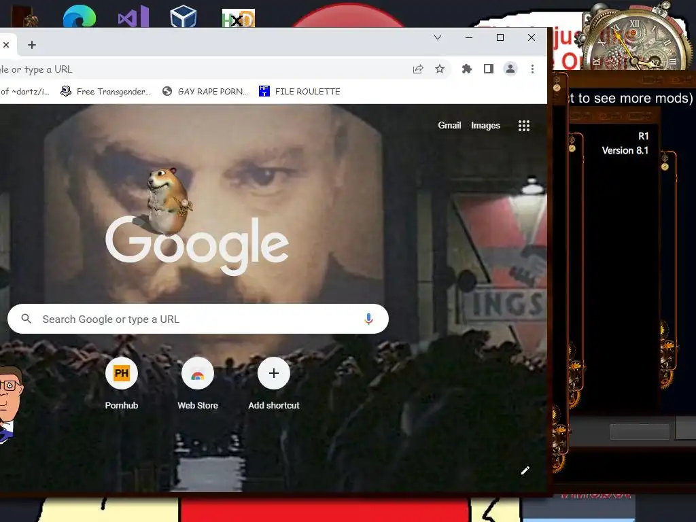Image resolution: width=696 pixels, height=522 pixels.
Task: Bookmark this tab with the star icon
Action: pos(440,69)
